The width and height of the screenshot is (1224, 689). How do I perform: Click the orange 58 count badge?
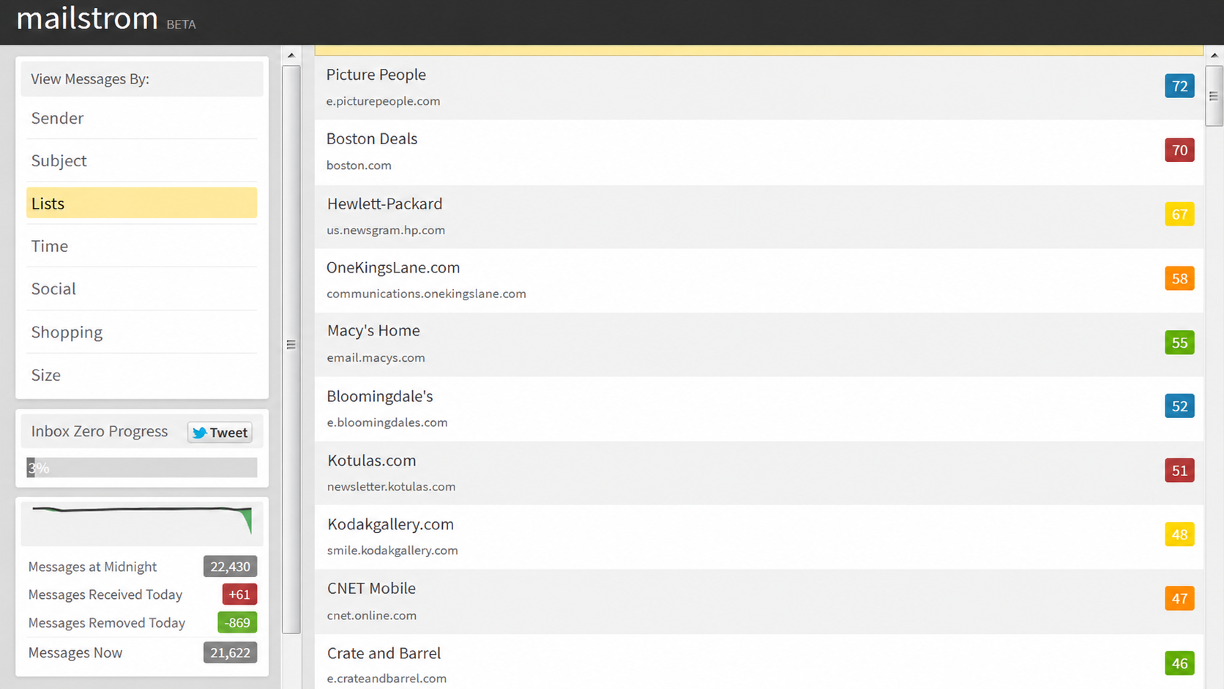coord(1179,278)
